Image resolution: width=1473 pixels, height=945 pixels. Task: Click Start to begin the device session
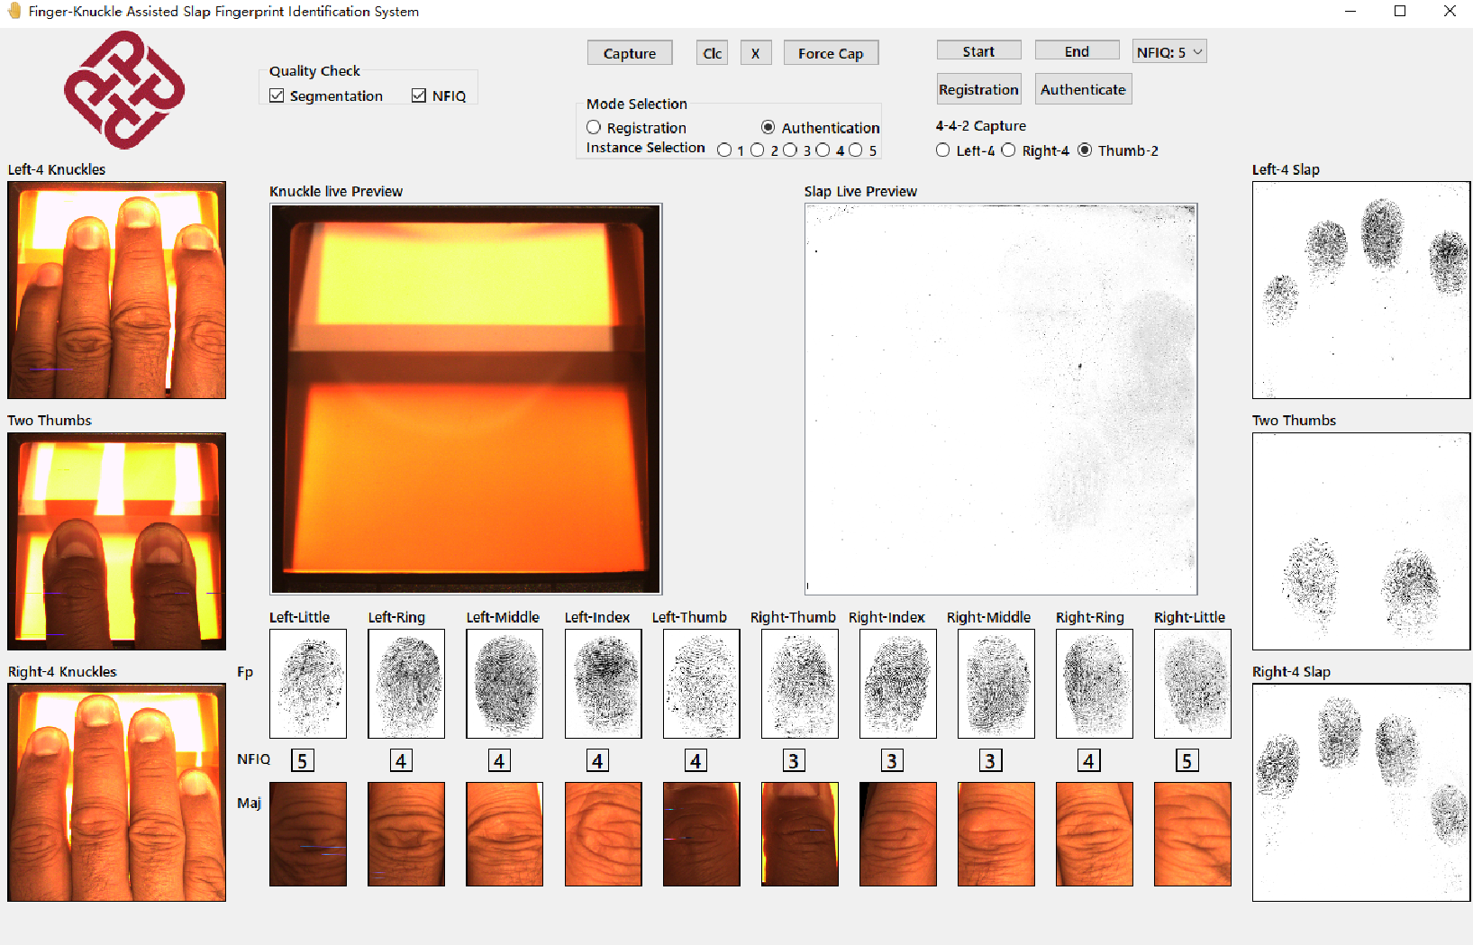tap(978, 50)
